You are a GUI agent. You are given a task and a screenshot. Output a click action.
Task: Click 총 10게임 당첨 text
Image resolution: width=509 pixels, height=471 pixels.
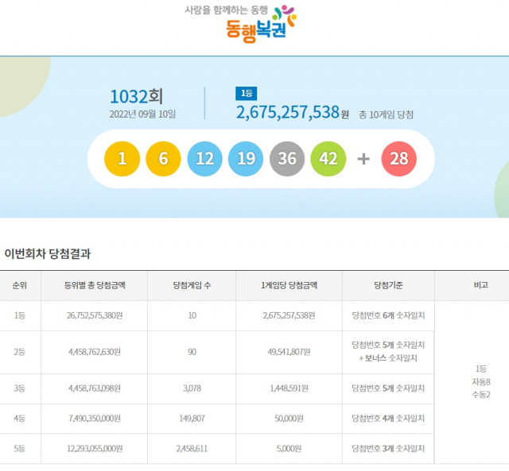coord(386,114)
